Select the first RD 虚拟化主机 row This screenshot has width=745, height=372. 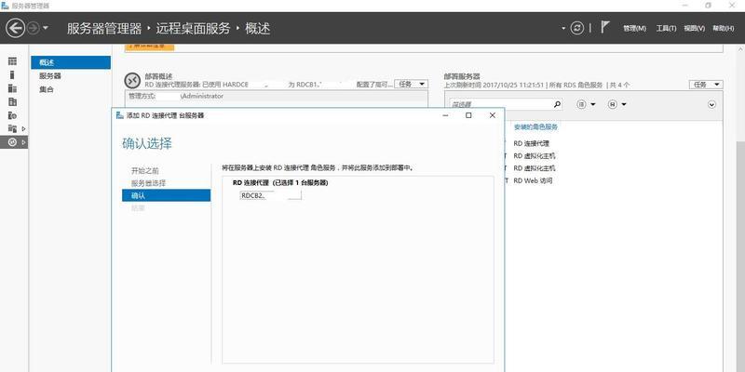(535, 155)
